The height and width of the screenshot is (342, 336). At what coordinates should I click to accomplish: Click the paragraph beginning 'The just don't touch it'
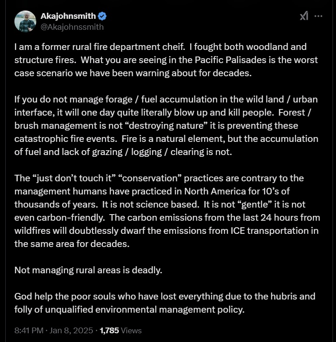[x=166, y=211]
